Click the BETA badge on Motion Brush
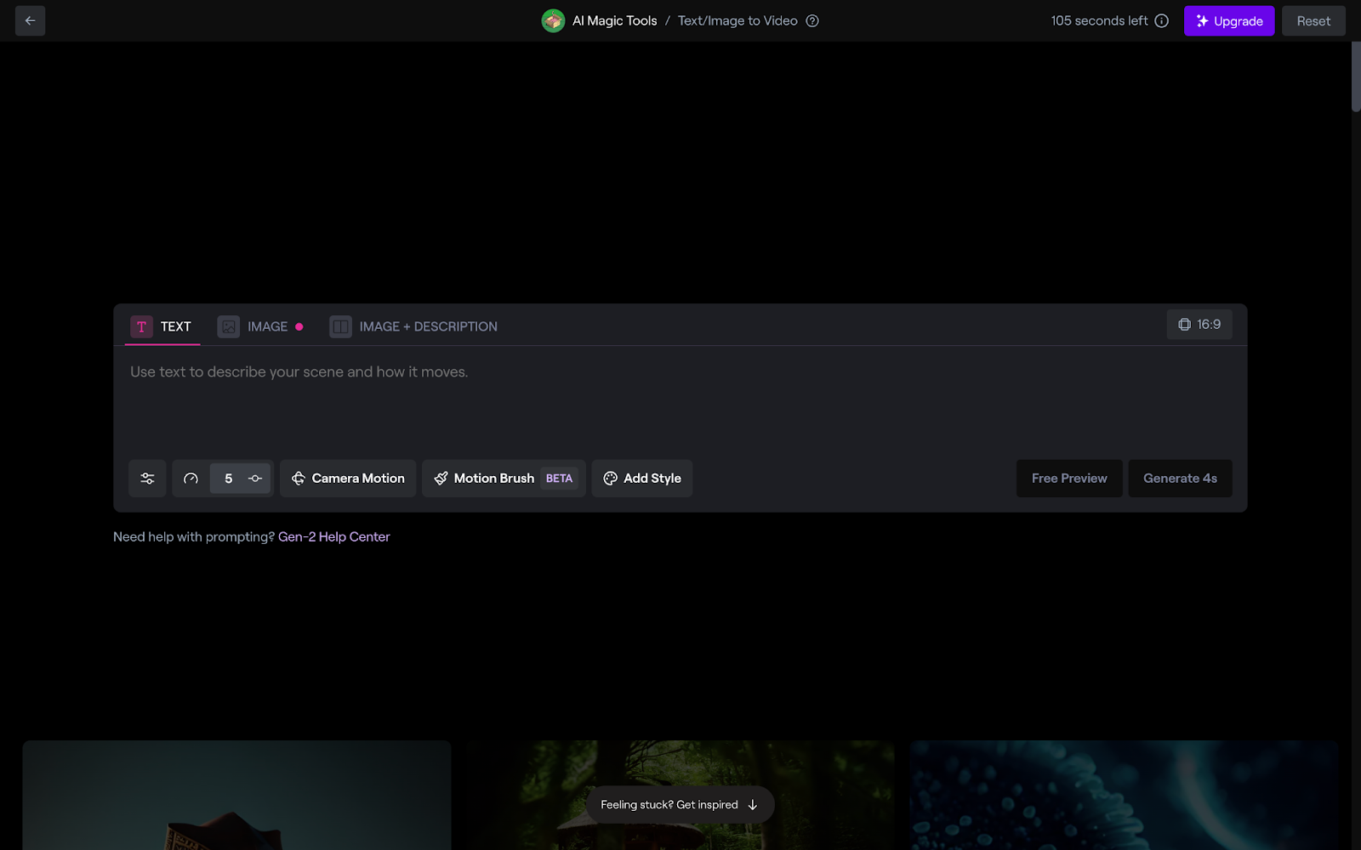The height and width of the screenshot is (850, 1361). coord(559,479)
